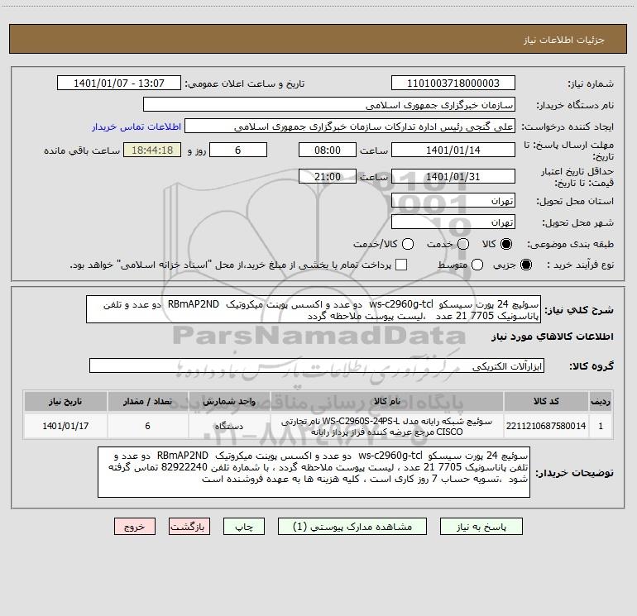
Task: Click the delivery province field تهران
Action: click(453, 201)
